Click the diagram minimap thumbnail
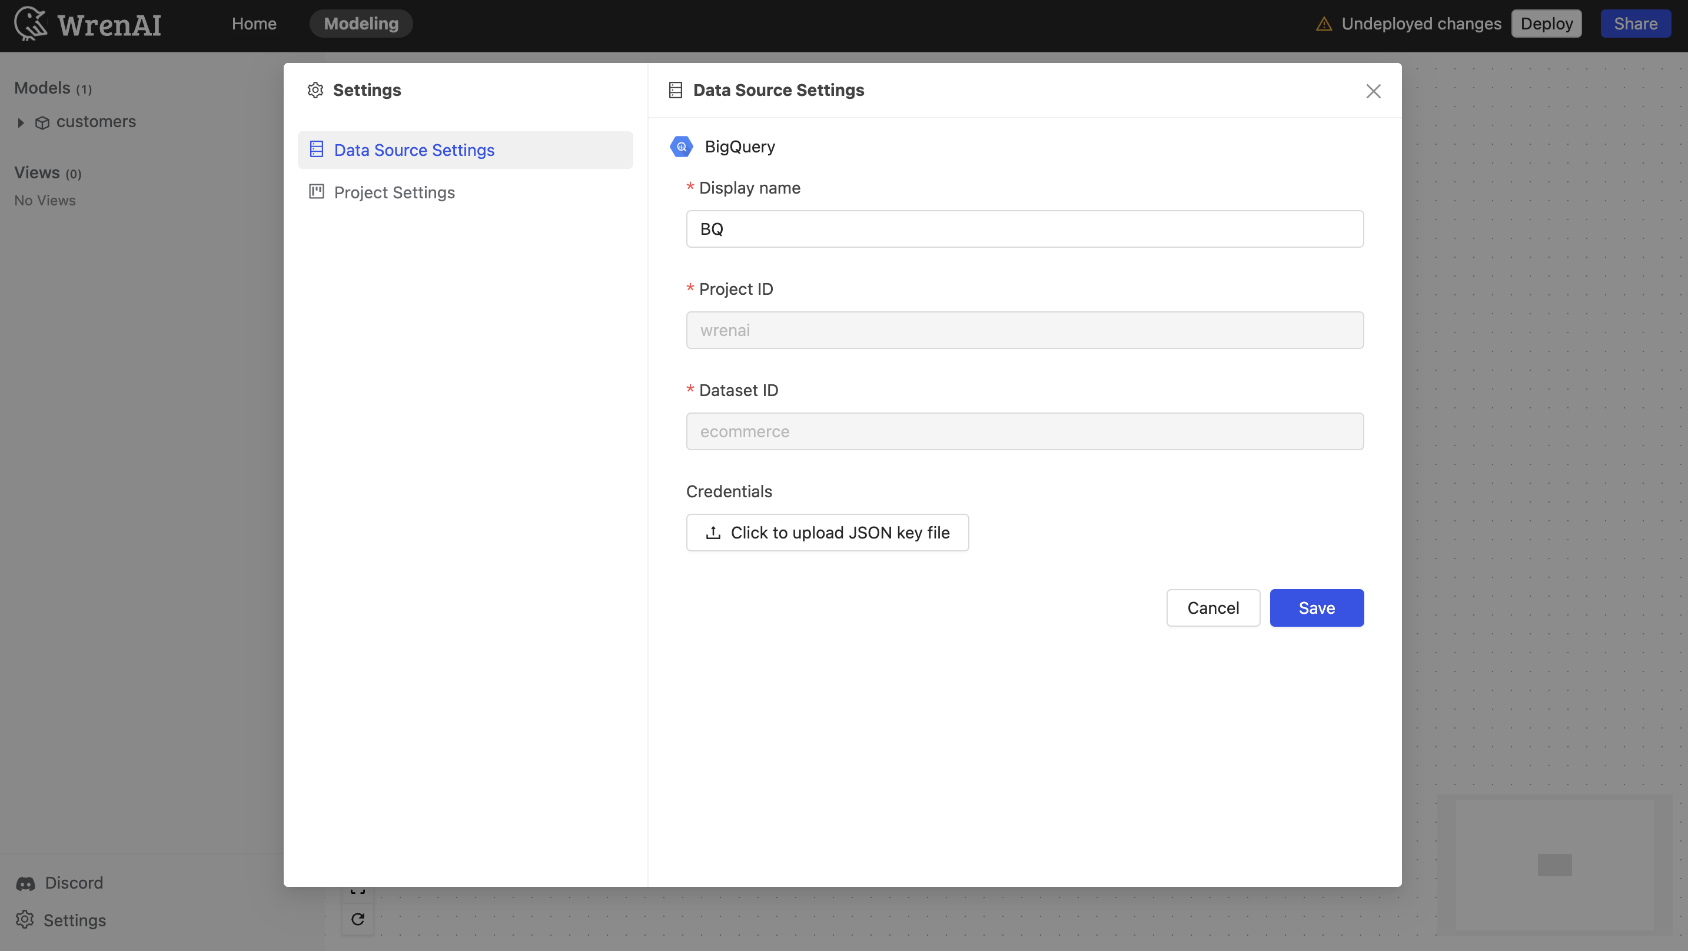The width and height of the screenshot is (1688, 951). pyautogui.click(x=1554, y=864)
